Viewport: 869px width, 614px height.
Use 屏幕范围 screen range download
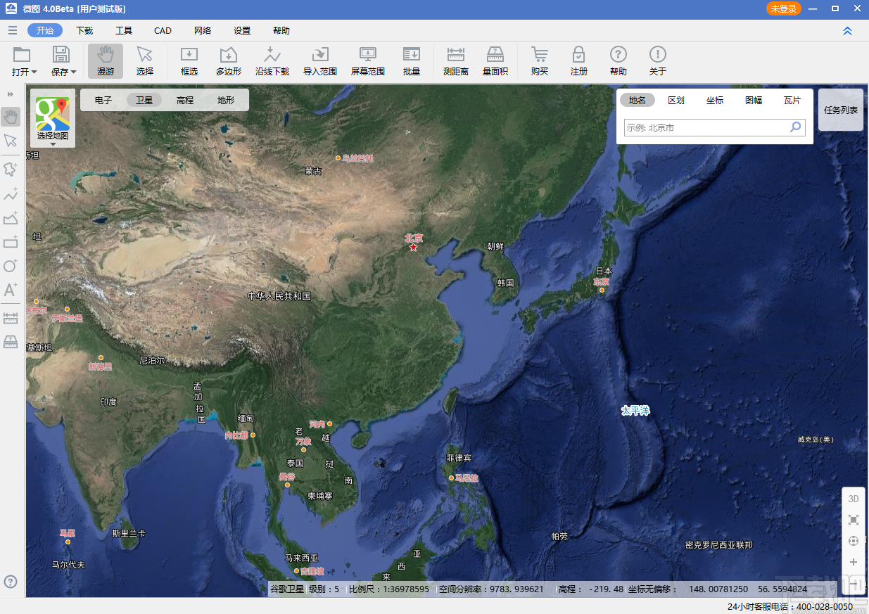pos(368,61)
